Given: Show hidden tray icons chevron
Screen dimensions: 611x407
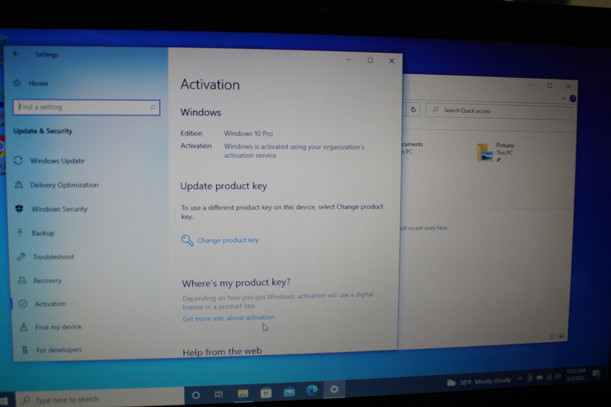Looking at the screenshot, I should pyautogui.click(x=520, y=378).
